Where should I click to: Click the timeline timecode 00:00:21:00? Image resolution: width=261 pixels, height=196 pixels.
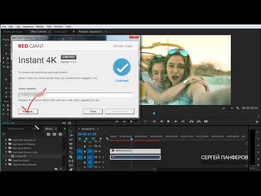[87, 134]
